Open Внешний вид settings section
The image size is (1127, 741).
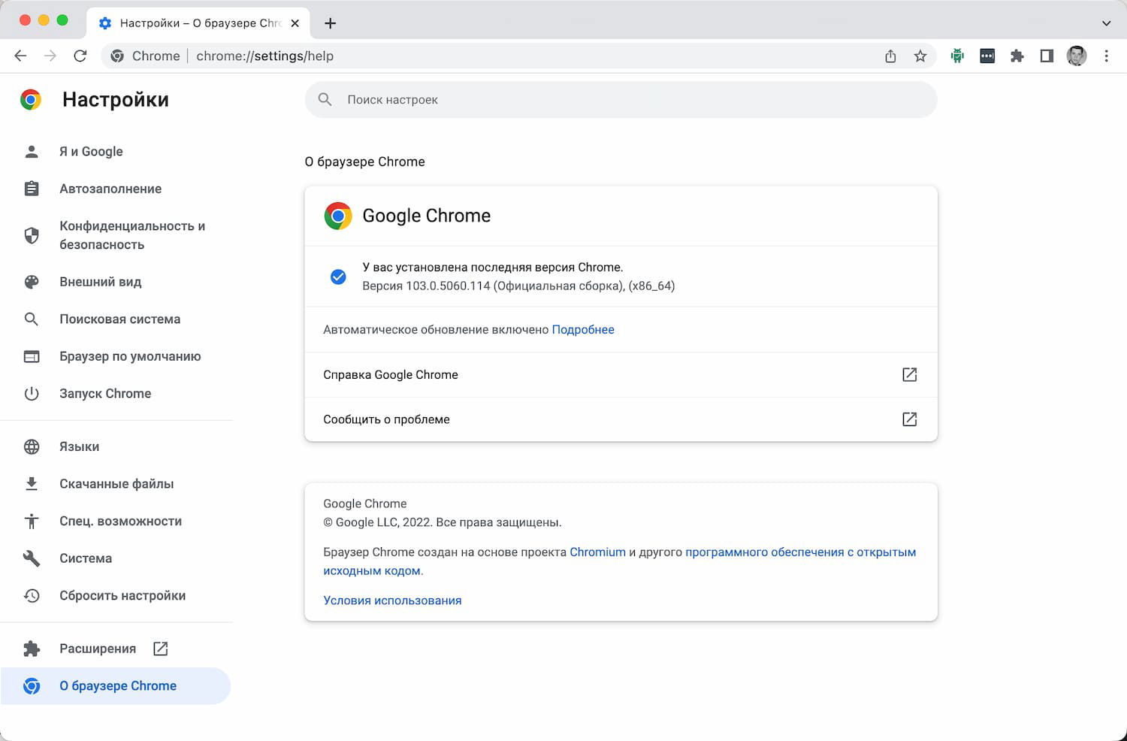tap(101, 282)
